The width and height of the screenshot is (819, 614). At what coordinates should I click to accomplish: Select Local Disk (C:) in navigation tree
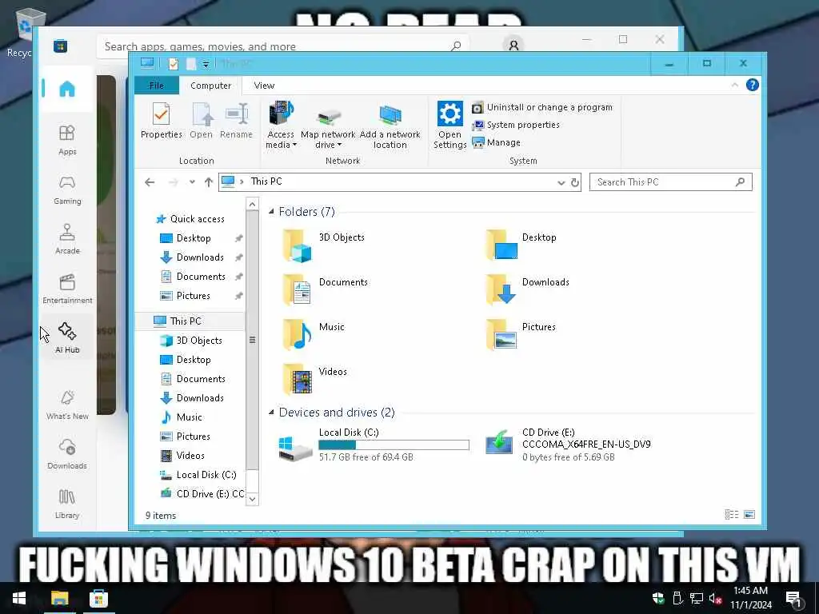206,475
